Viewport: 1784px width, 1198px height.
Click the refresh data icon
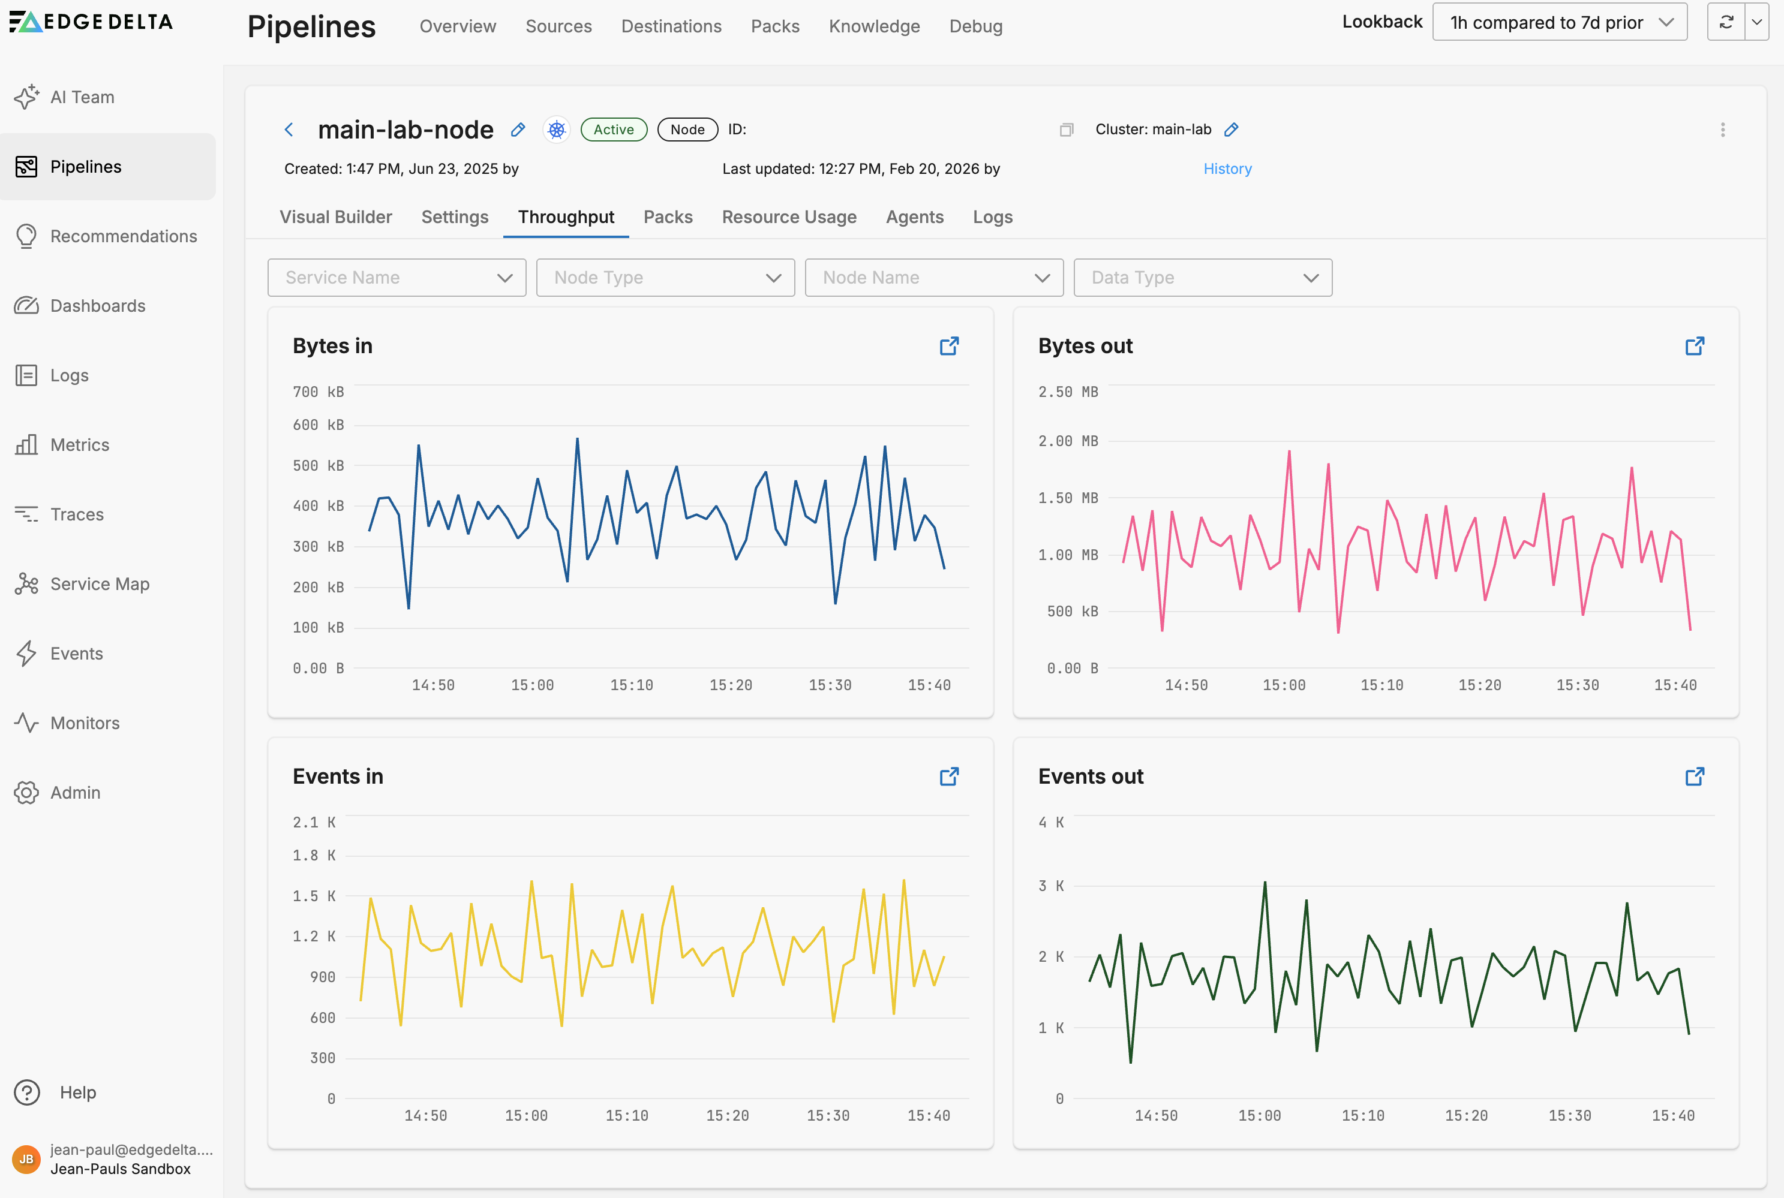click(1726, 22)
